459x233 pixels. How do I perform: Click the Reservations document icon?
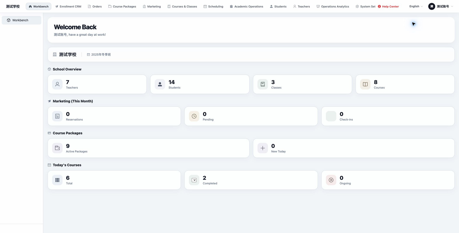click(x=57, y=116)
